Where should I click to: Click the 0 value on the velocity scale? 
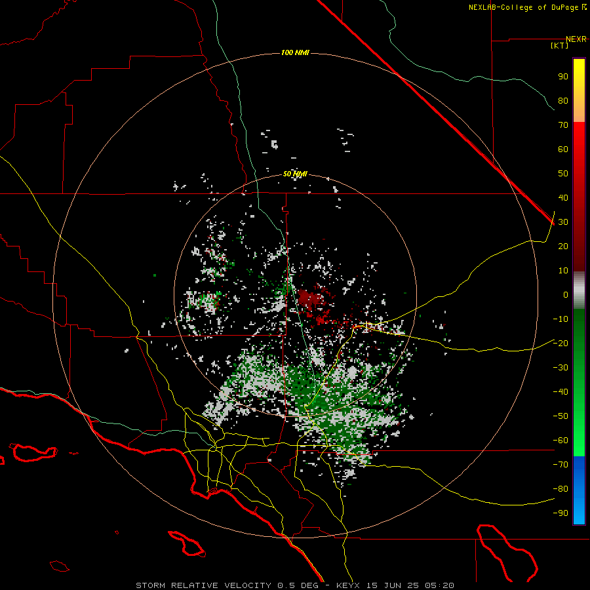pyautogui.click(x=566, y=294)
